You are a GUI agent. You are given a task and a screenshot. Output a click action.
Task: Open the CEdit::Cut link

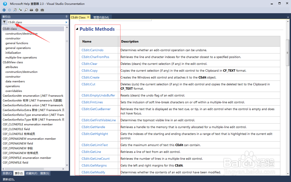88,84
